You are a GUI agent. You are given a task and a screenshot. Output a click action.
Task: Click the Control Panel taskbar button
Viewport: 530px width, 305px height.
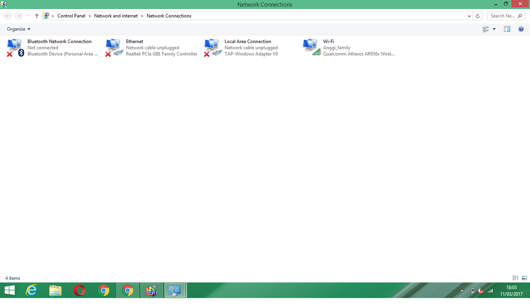pos(176,290)
